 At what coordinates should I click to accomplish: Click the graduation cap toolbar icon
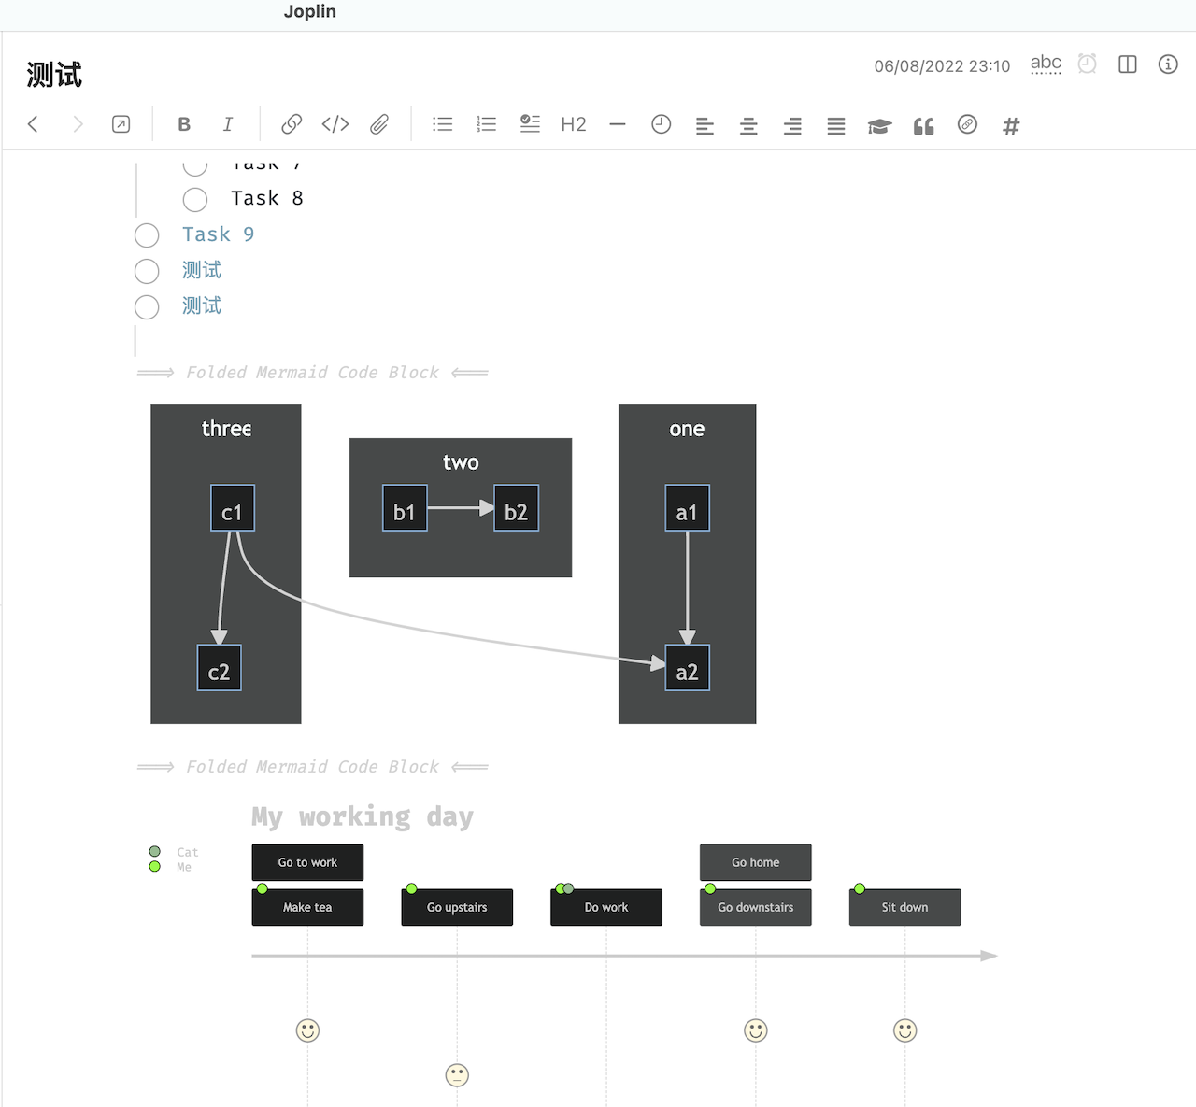[879, 126]
